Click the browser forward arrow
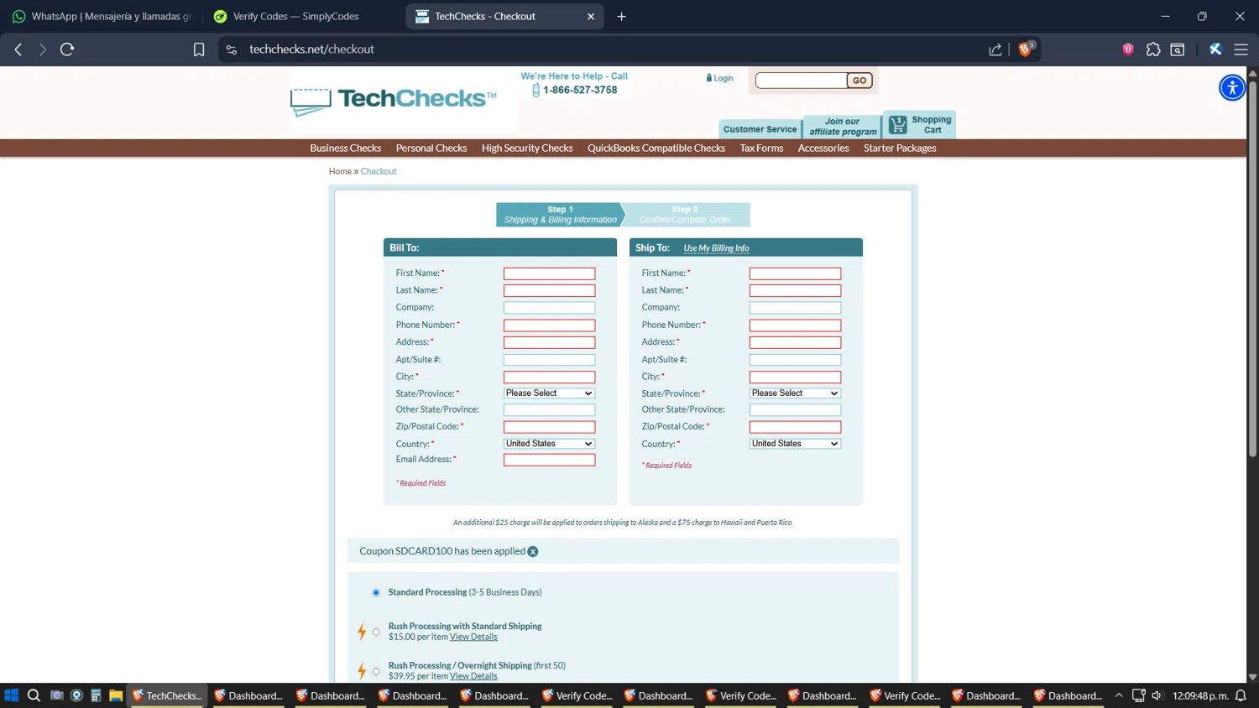The height and width of the screenshot is (708, 1259). click(x=43, y=49)
